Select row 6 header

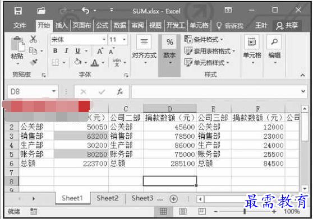pyautogui.click(x=12, y=164)
